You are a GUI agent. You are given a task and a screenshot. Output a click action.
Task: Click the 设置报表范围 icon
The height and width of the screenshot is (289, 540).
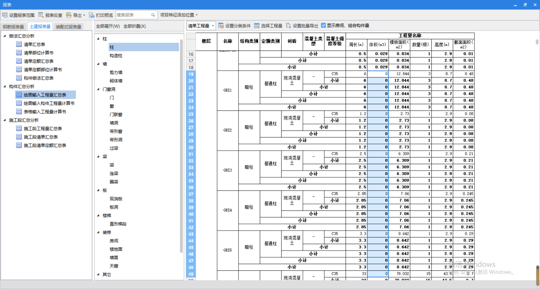pos(5,15)
